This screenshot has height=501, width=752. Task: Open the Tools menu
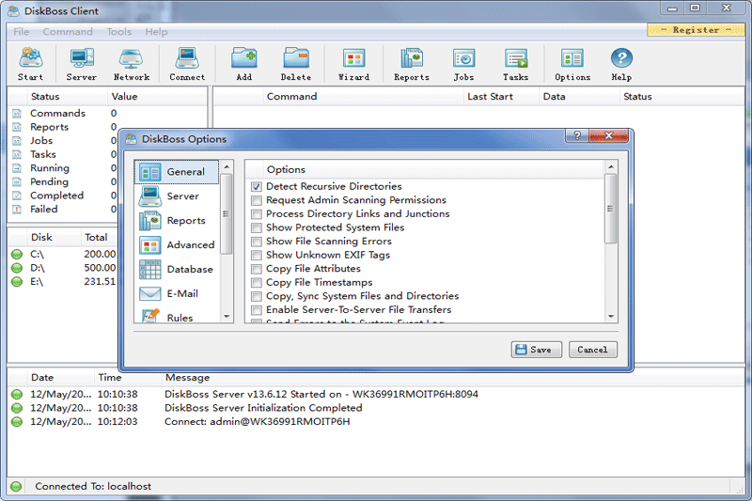pos(119,32)
